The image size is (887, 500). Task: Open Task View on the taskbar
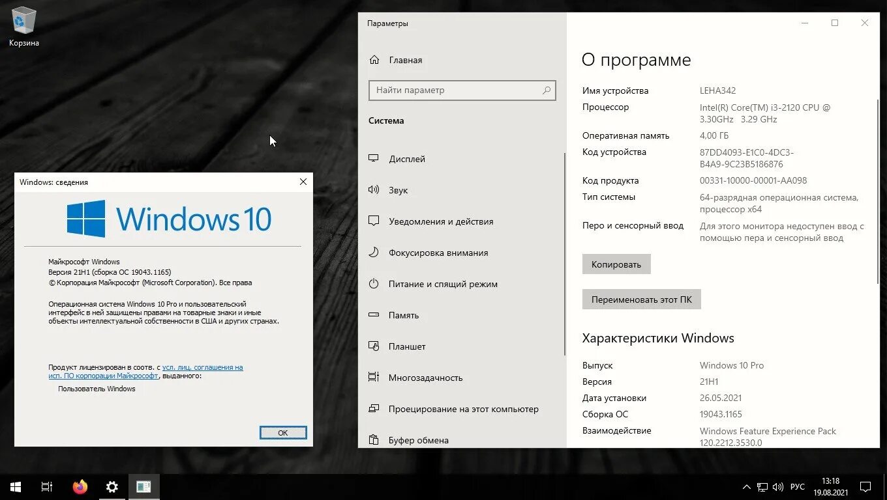coord(47,487)
